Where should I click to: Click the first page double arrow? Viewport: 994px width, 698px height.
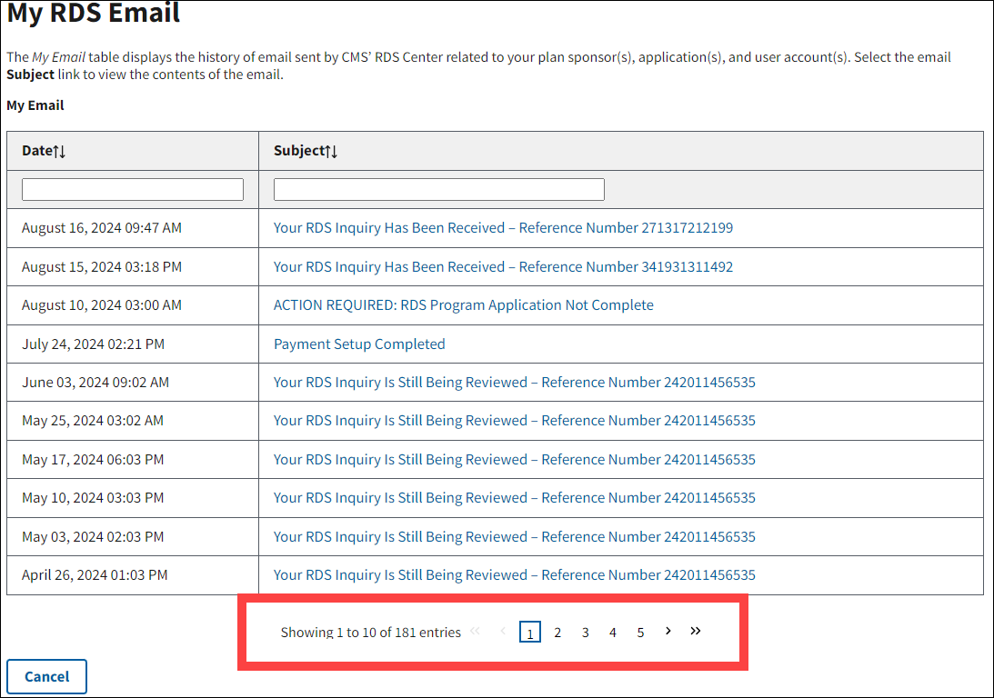click(x=475, y=632)
